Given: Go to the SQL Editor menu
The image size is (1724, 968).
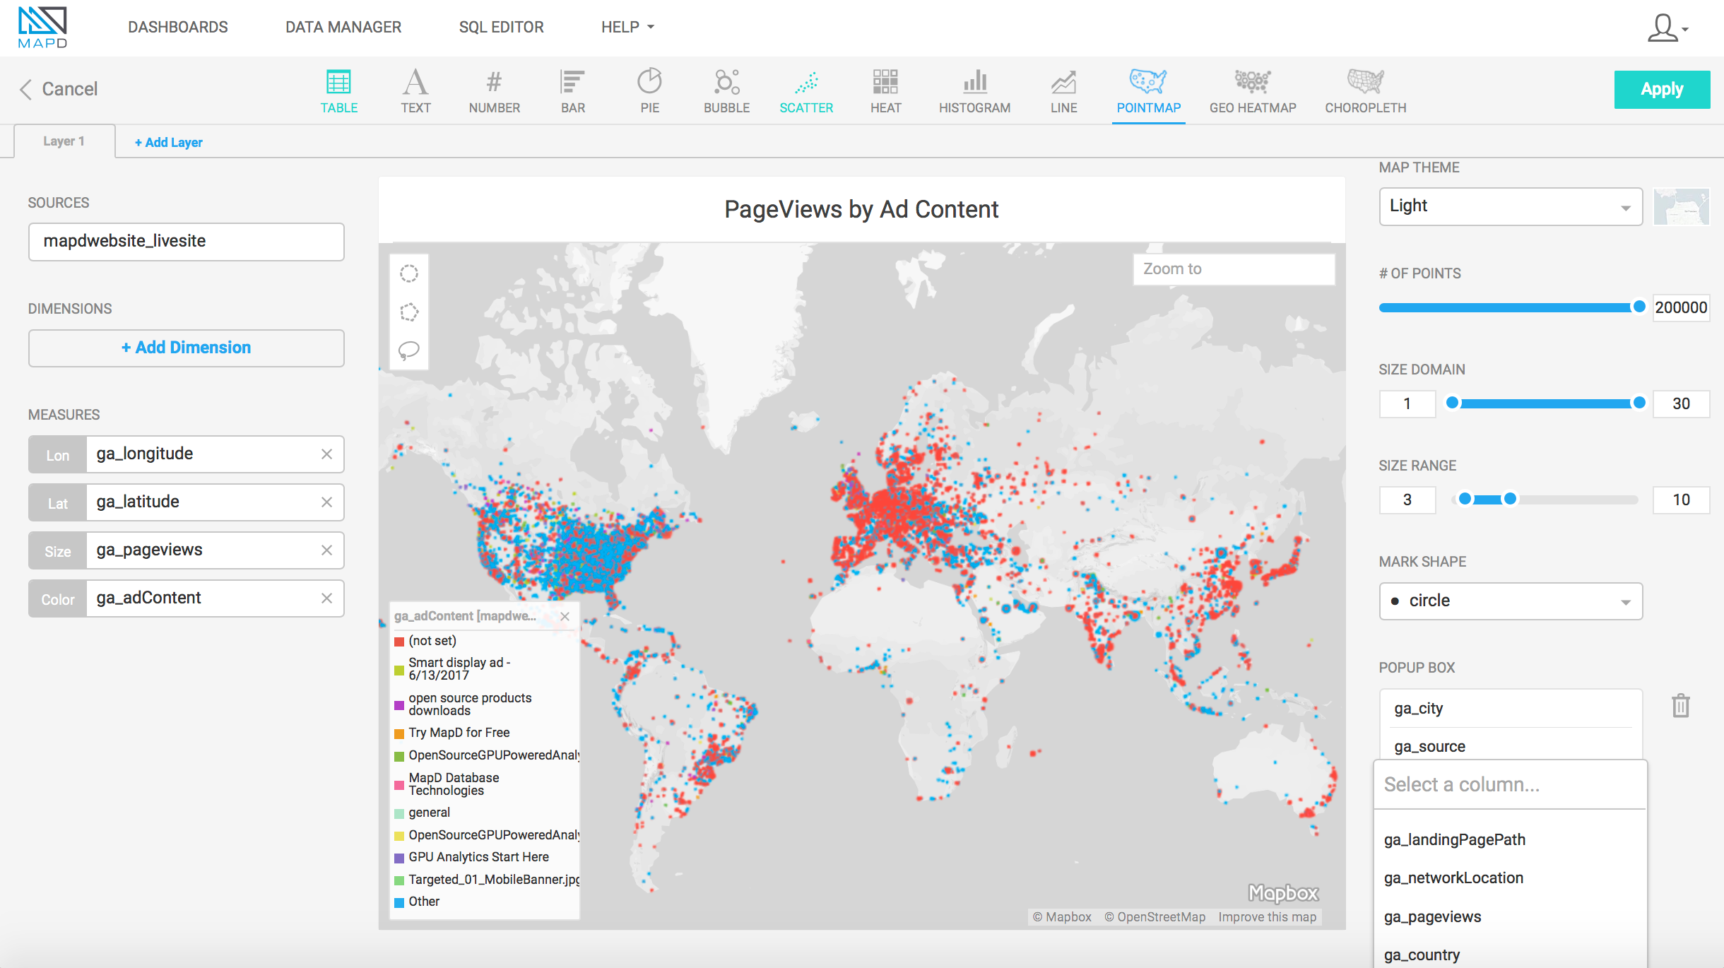Looking at the screenshot, I should [501, 27].
